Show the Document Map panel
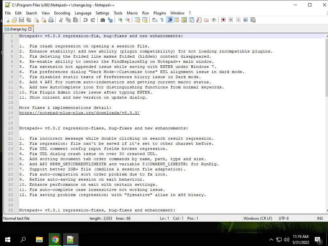The width and height of the screenshot is (328, 246). tap(184, 20)
